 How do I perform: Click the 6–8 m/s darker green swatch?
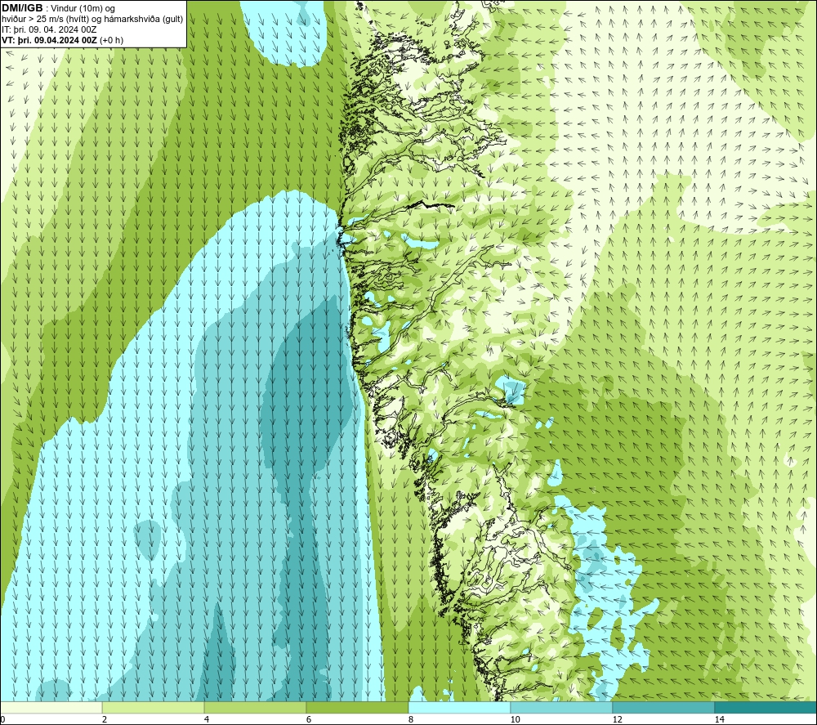click(358, 707)
